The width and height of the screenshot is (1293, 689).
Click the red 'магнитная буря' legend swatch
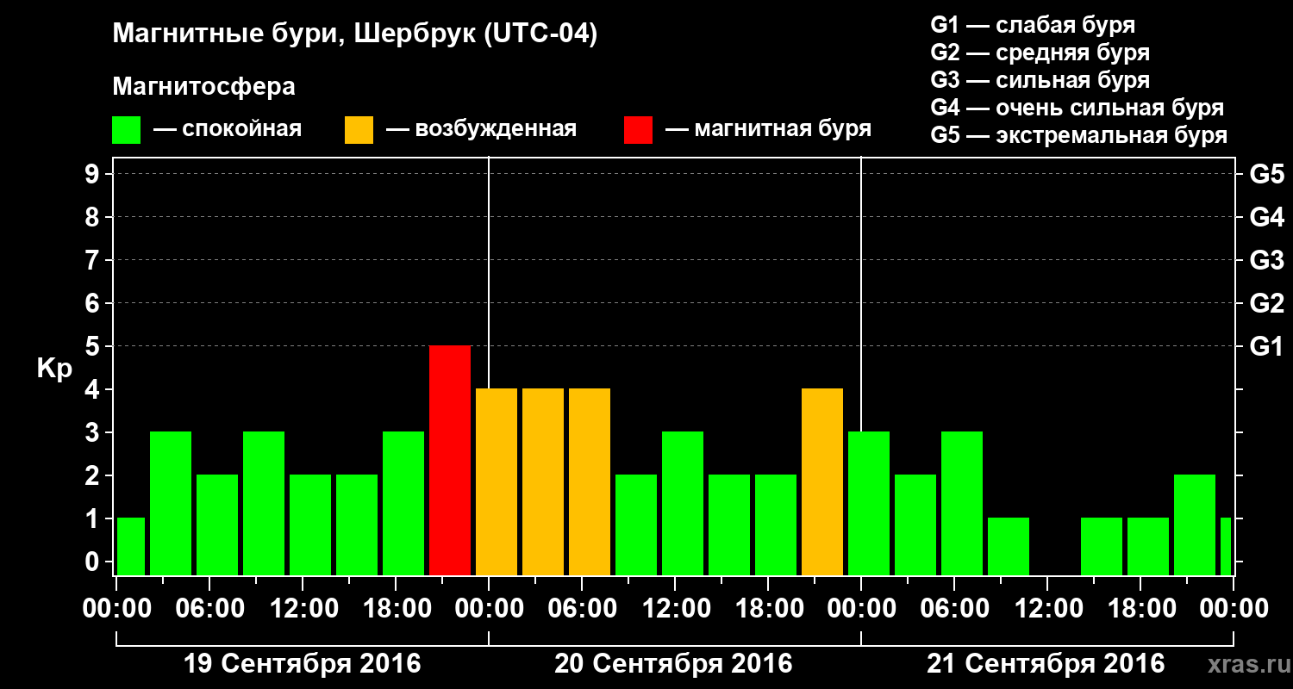click(638, 130)
